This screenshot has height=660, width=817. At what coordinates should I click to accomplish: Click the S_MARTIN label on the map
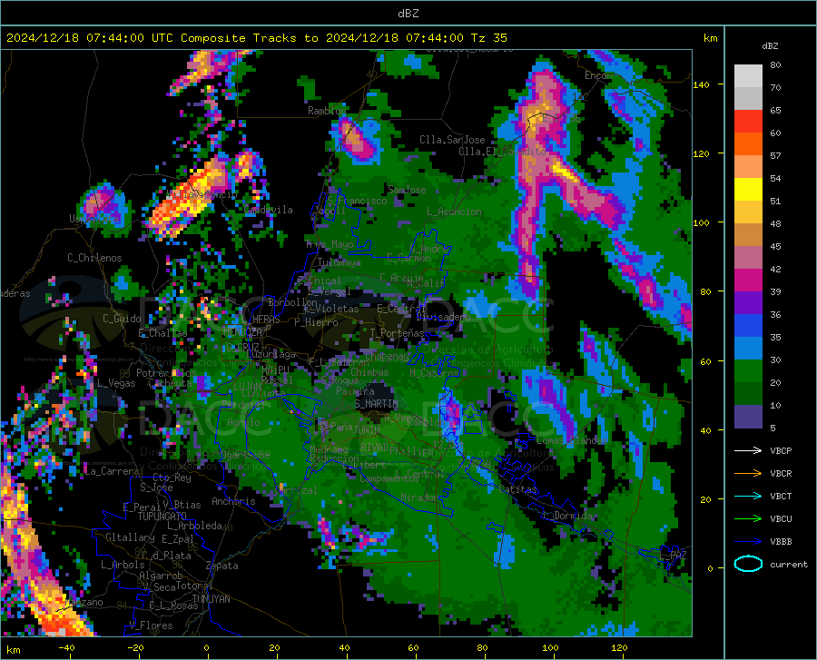pyautogui.click(x=376, y=404)
